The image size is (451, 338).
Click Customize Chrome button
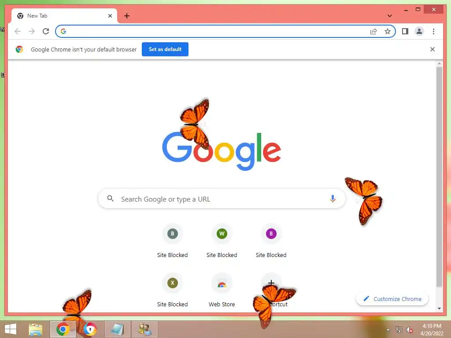pos(392,299)
